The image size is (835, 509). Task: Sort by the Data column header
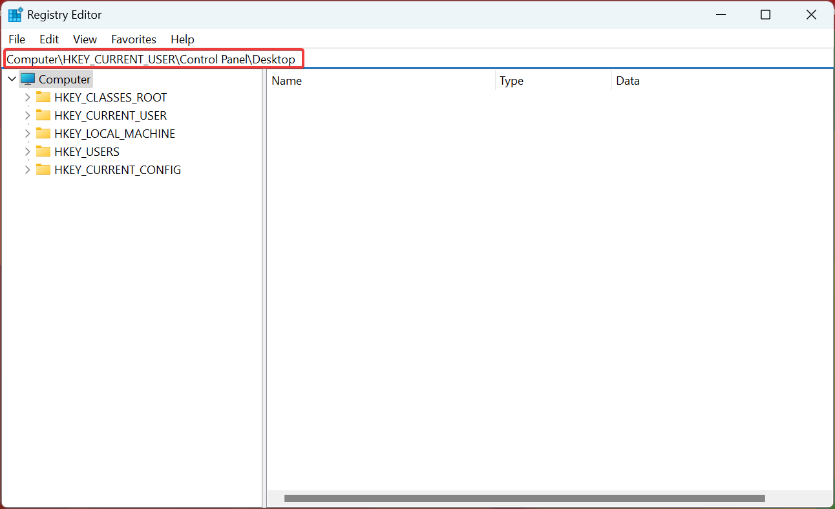(722, 81)
